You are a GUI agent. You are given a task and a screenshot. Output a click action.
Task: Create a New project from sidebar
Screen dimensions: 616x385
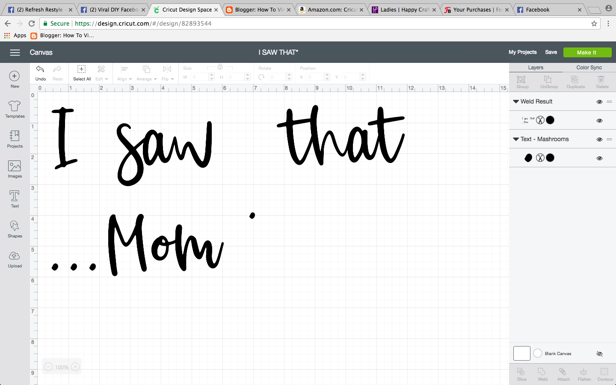click(15, 80)
